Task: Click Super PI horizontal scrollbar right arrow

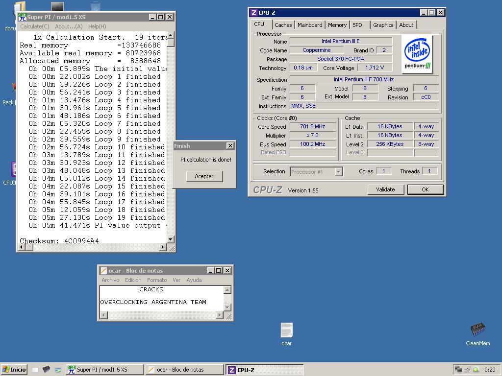Action: (163, 247)
